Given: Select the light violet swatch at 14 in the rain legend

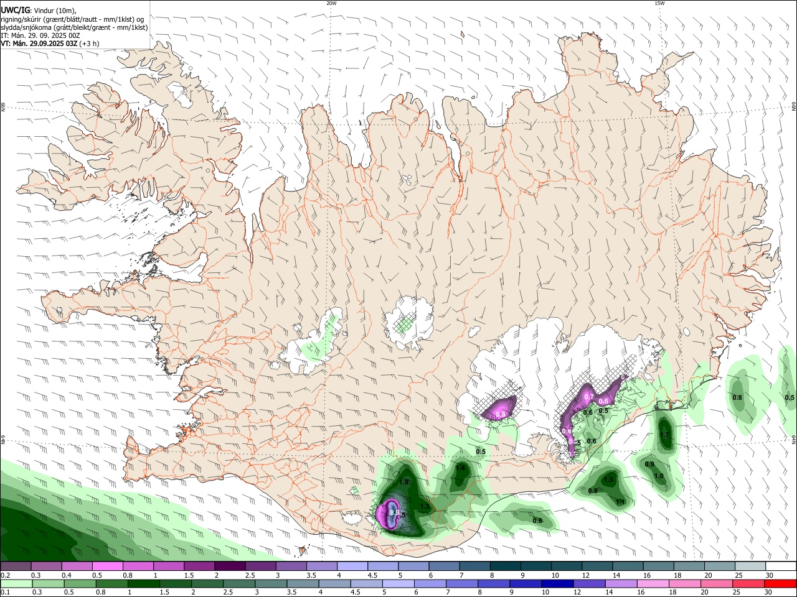Looking at the screenshot, I should tap(620, 583).
